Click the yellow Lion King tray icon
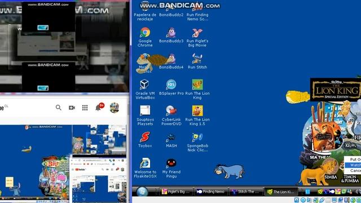 pos(320,192)
